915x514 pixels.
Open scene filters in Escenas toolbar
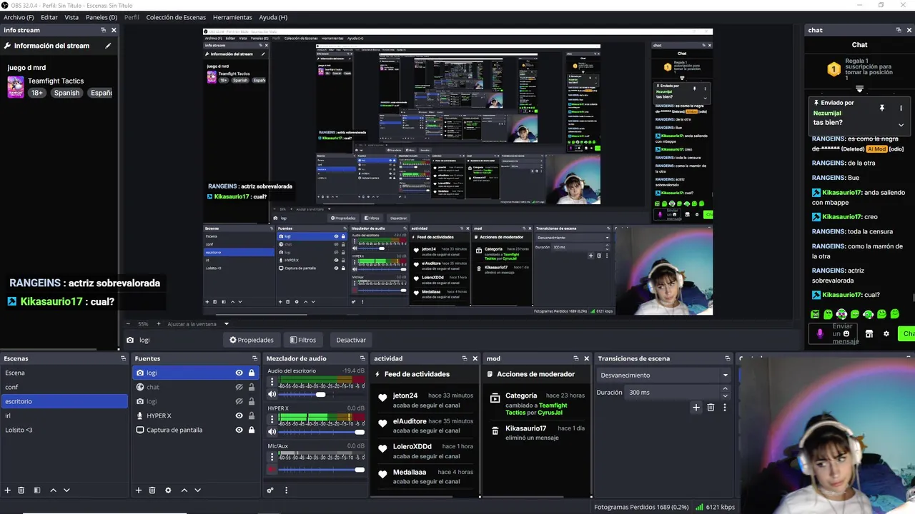pos(37,490)
